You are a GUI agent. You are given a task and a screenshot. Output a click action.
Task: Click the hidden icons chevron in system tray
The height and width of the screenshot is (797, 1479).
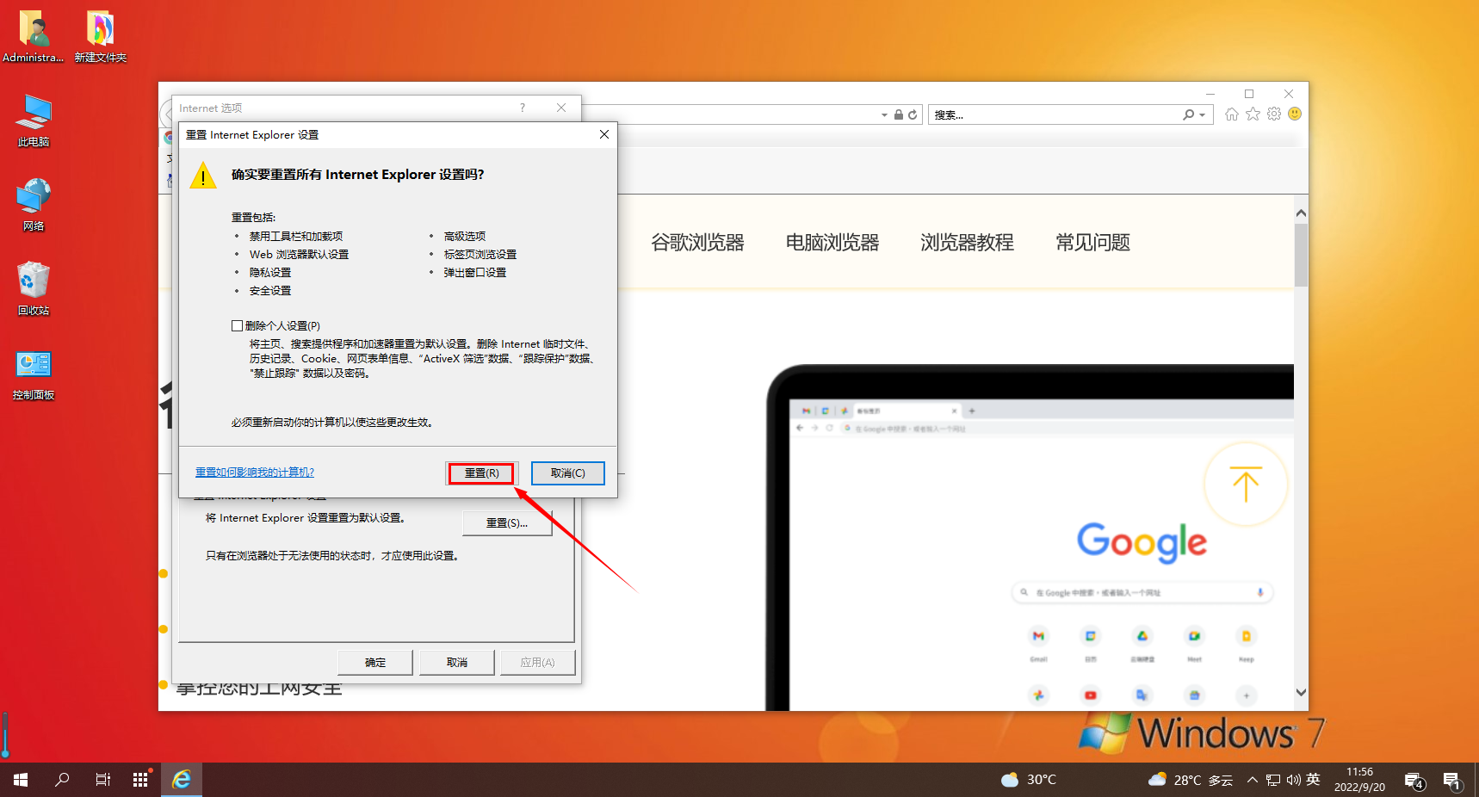coord(1252,779)
